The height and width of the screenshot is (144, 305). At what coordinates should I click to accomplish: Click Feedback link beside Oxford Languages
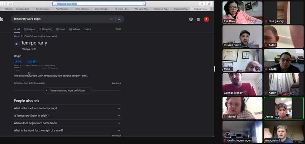click(x=117, y=83)
